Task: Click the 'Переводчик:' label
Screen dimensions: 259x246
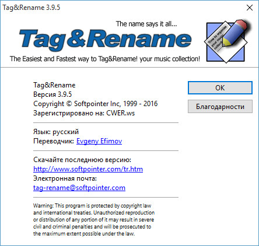Action: pyautogui.click(x=54, y=141)
